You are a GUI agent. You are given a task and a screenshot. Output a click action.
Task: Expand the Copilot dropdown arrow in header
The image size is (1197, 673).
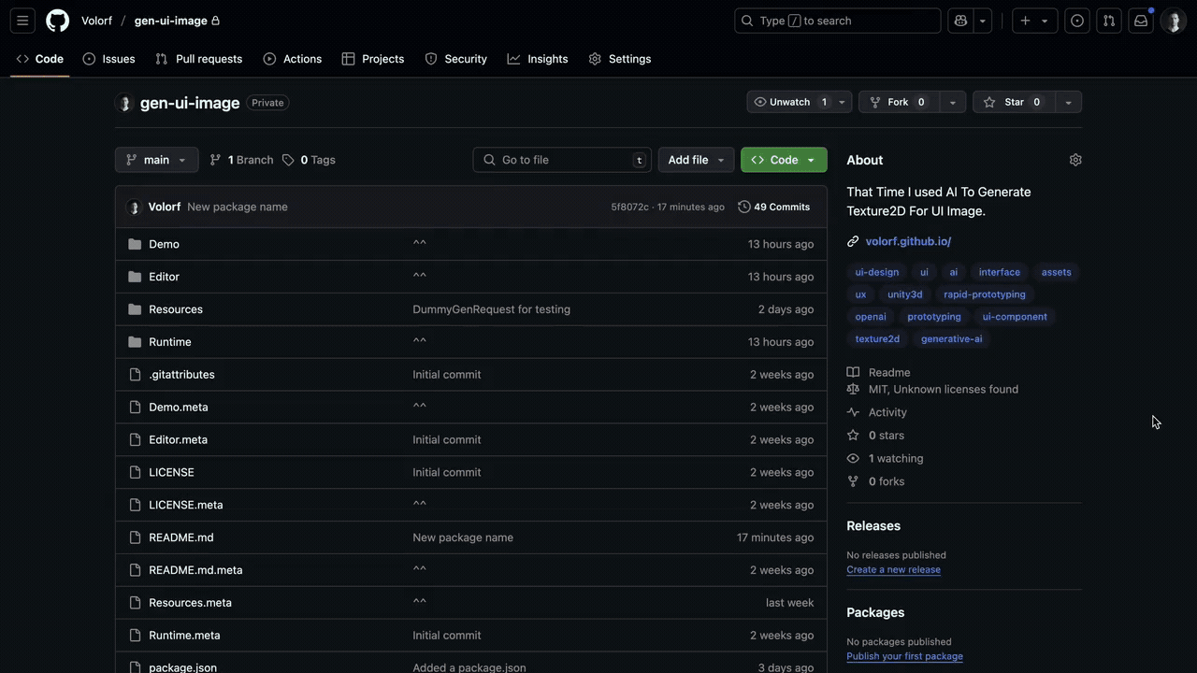tap(983, 21)
